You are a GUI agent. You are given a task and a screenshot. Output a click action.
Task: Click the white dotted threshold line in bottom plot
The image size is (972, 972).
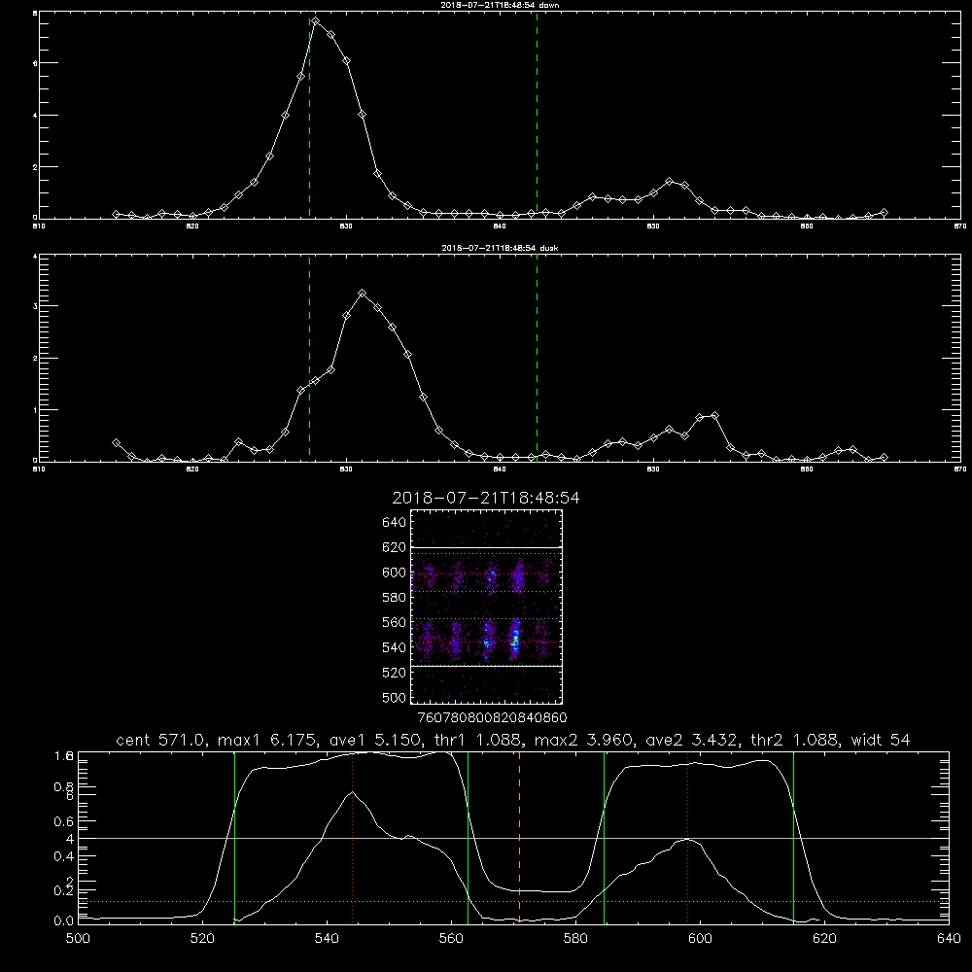[513, 901]
